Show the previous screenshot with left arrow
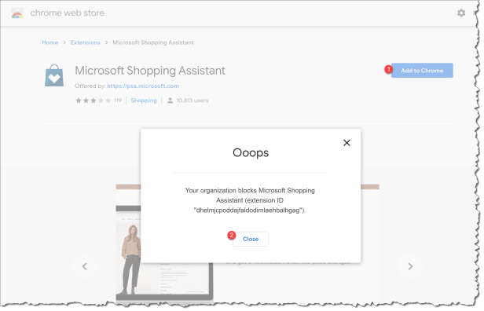 pyautogui.click(x=85, y=266)
